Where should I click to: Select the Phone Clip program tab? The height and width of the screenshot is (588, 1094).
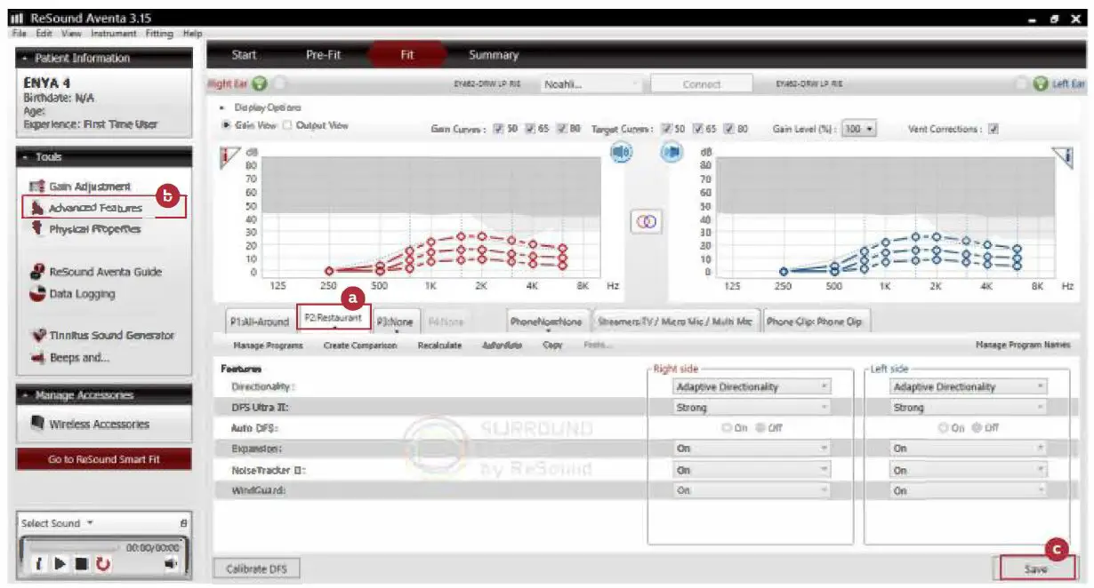[816, 322]
